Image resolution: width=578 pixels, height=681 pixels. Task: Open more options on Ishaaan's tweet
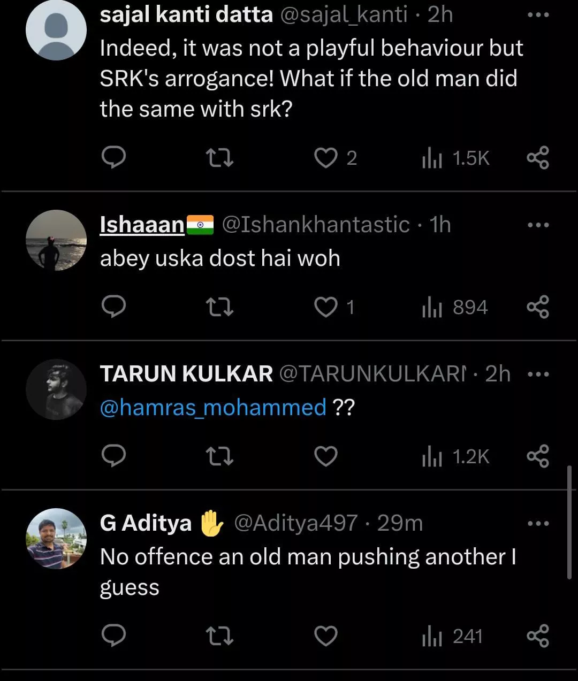[538, 225]
